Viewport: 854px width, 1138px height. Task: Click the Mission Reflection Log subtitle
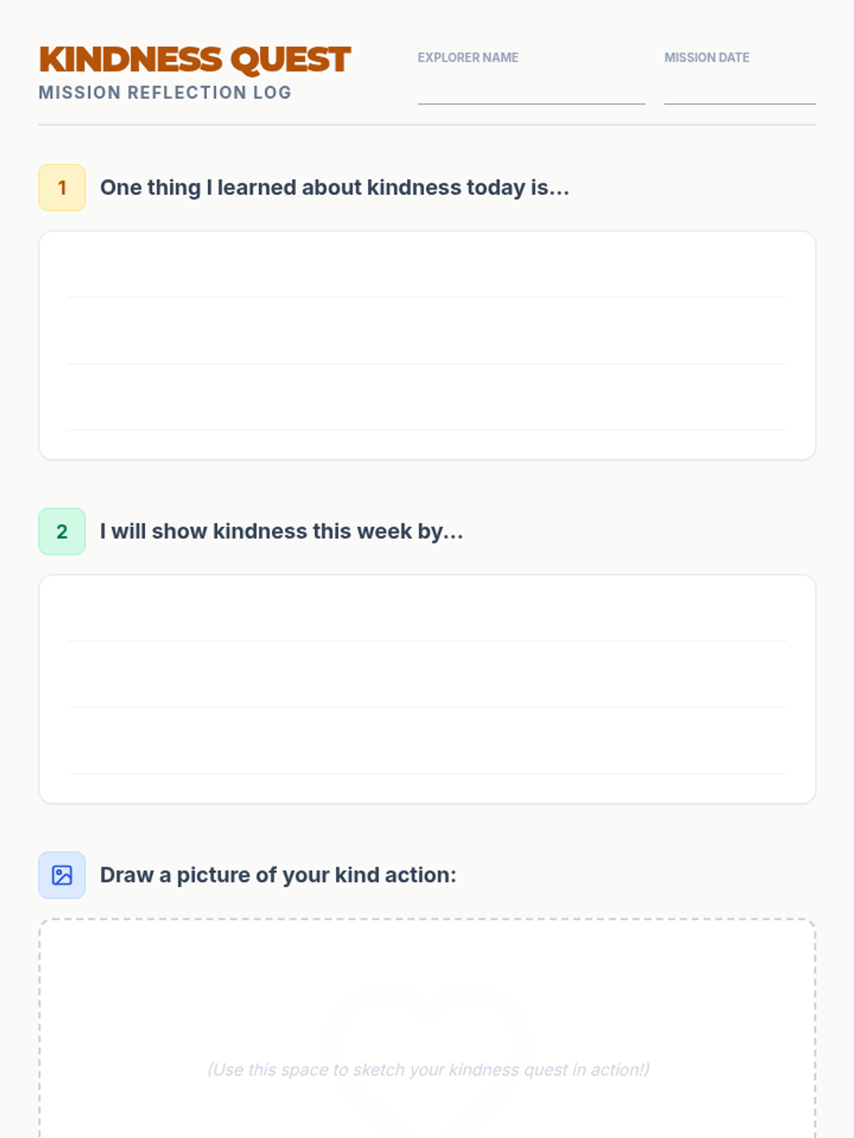click(164, 92)
